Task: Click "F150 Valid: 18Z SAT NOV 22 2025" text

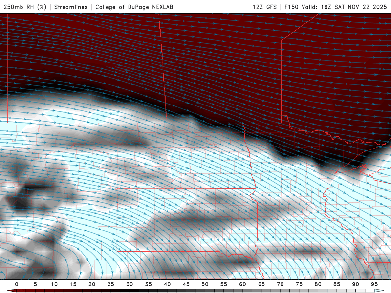Action: coord(336,7)
